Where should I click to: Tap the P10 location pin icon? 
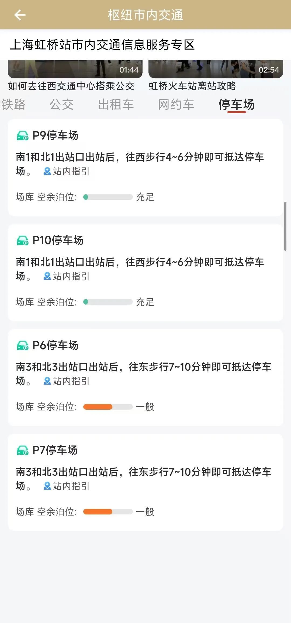coord(47,276)
